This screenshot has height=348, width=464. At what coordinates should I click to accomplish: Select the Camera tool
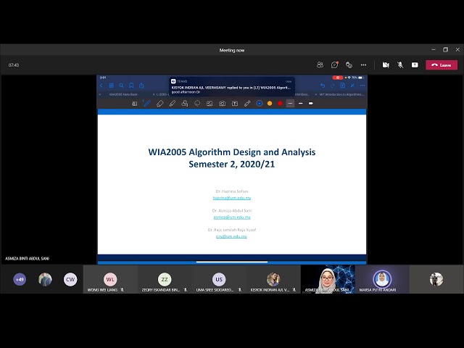click(x=223, y=103)
